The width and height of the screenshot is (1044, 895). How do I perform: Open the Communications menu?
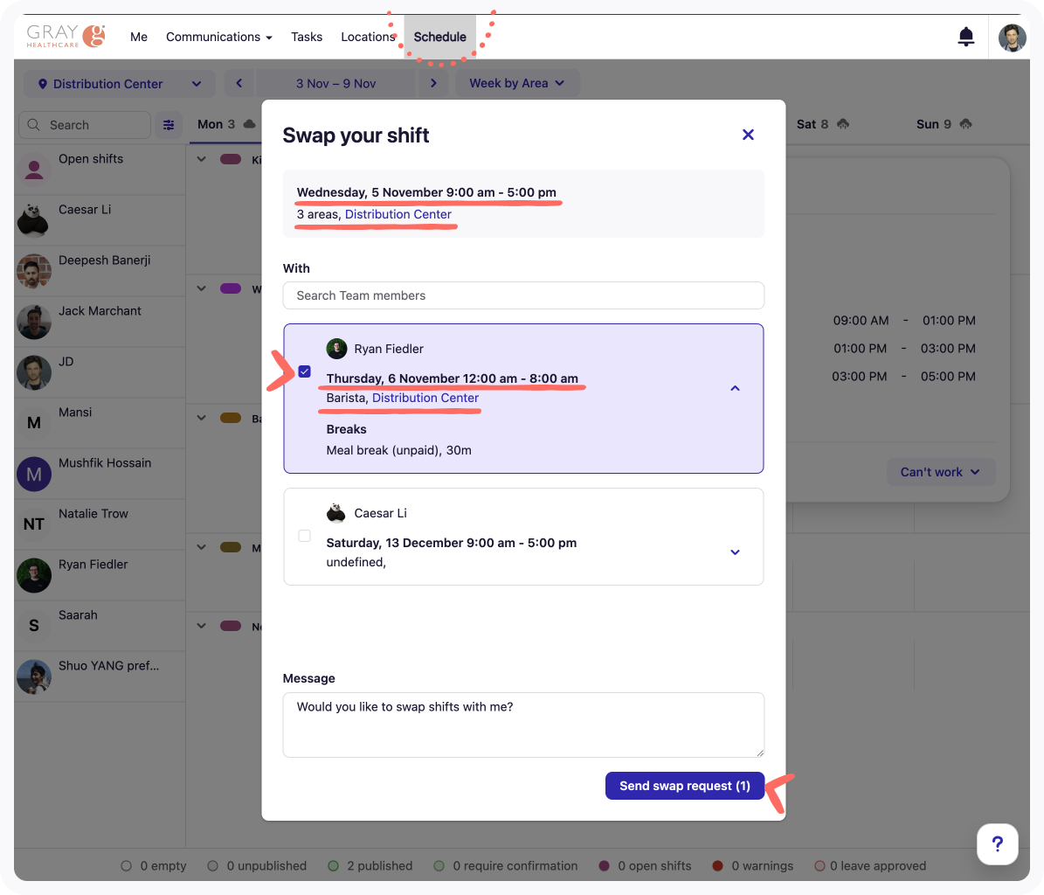218,37
